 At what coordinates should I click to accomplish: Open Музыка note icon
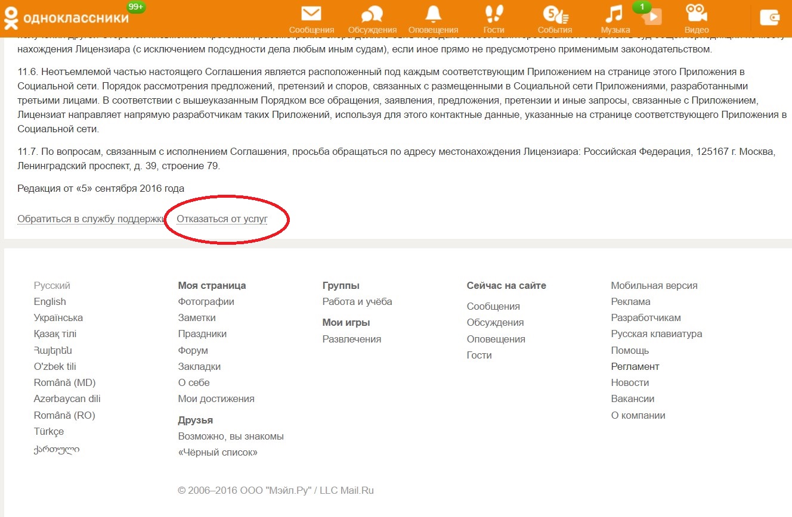pyautogui.click(x=614, y=14)
